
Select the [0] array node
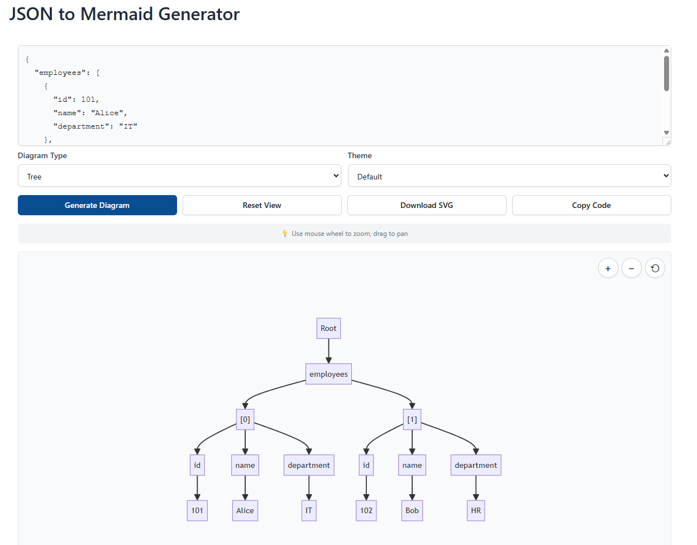pos(245,419)
